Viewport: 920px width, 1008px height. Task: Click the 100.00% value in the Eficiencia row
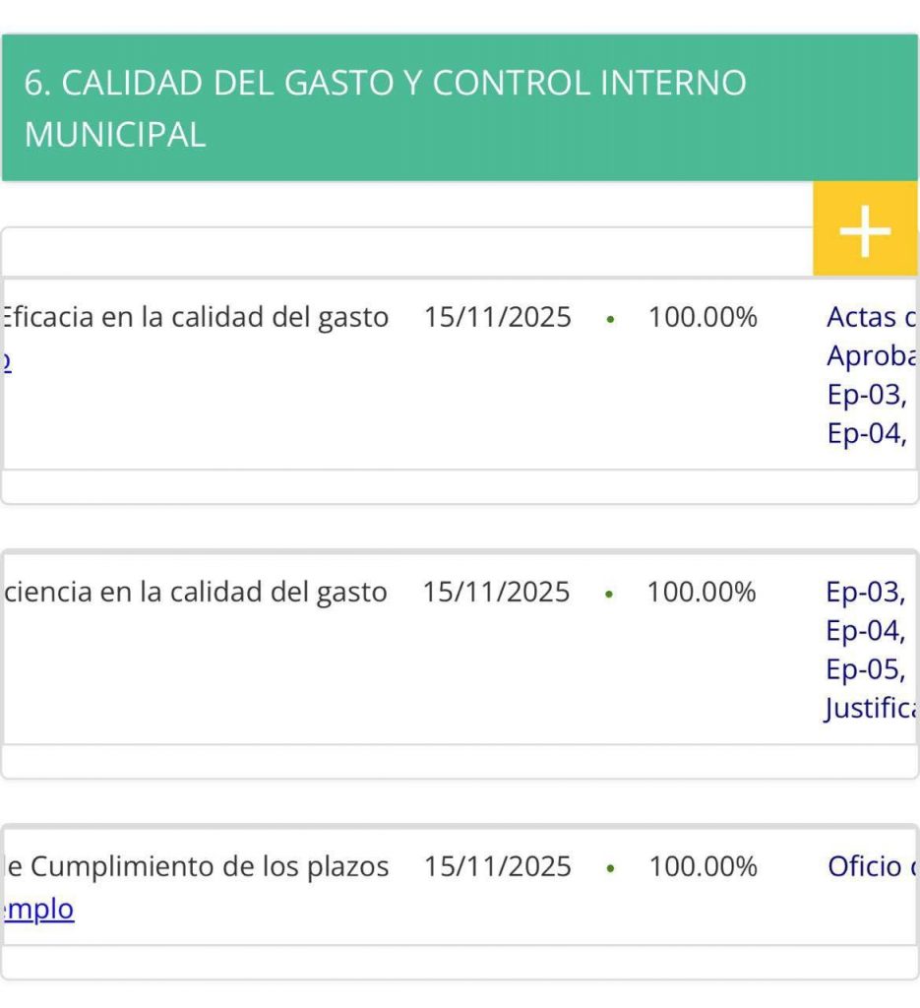[701, 593]
